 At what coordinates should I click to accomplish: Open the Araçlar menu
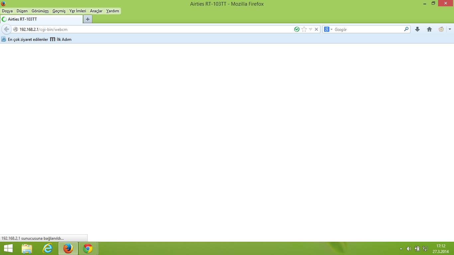point(96,11)
